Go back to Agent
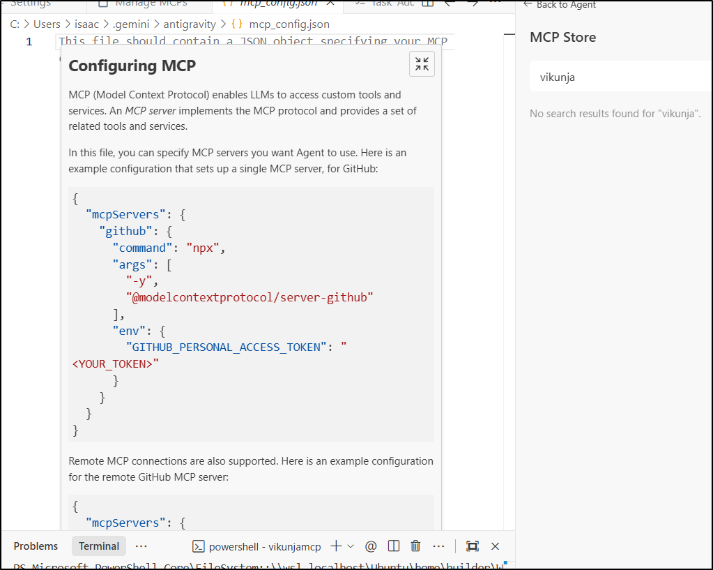The width and height of the screenshot is (713, 570). tap(560, 5)
